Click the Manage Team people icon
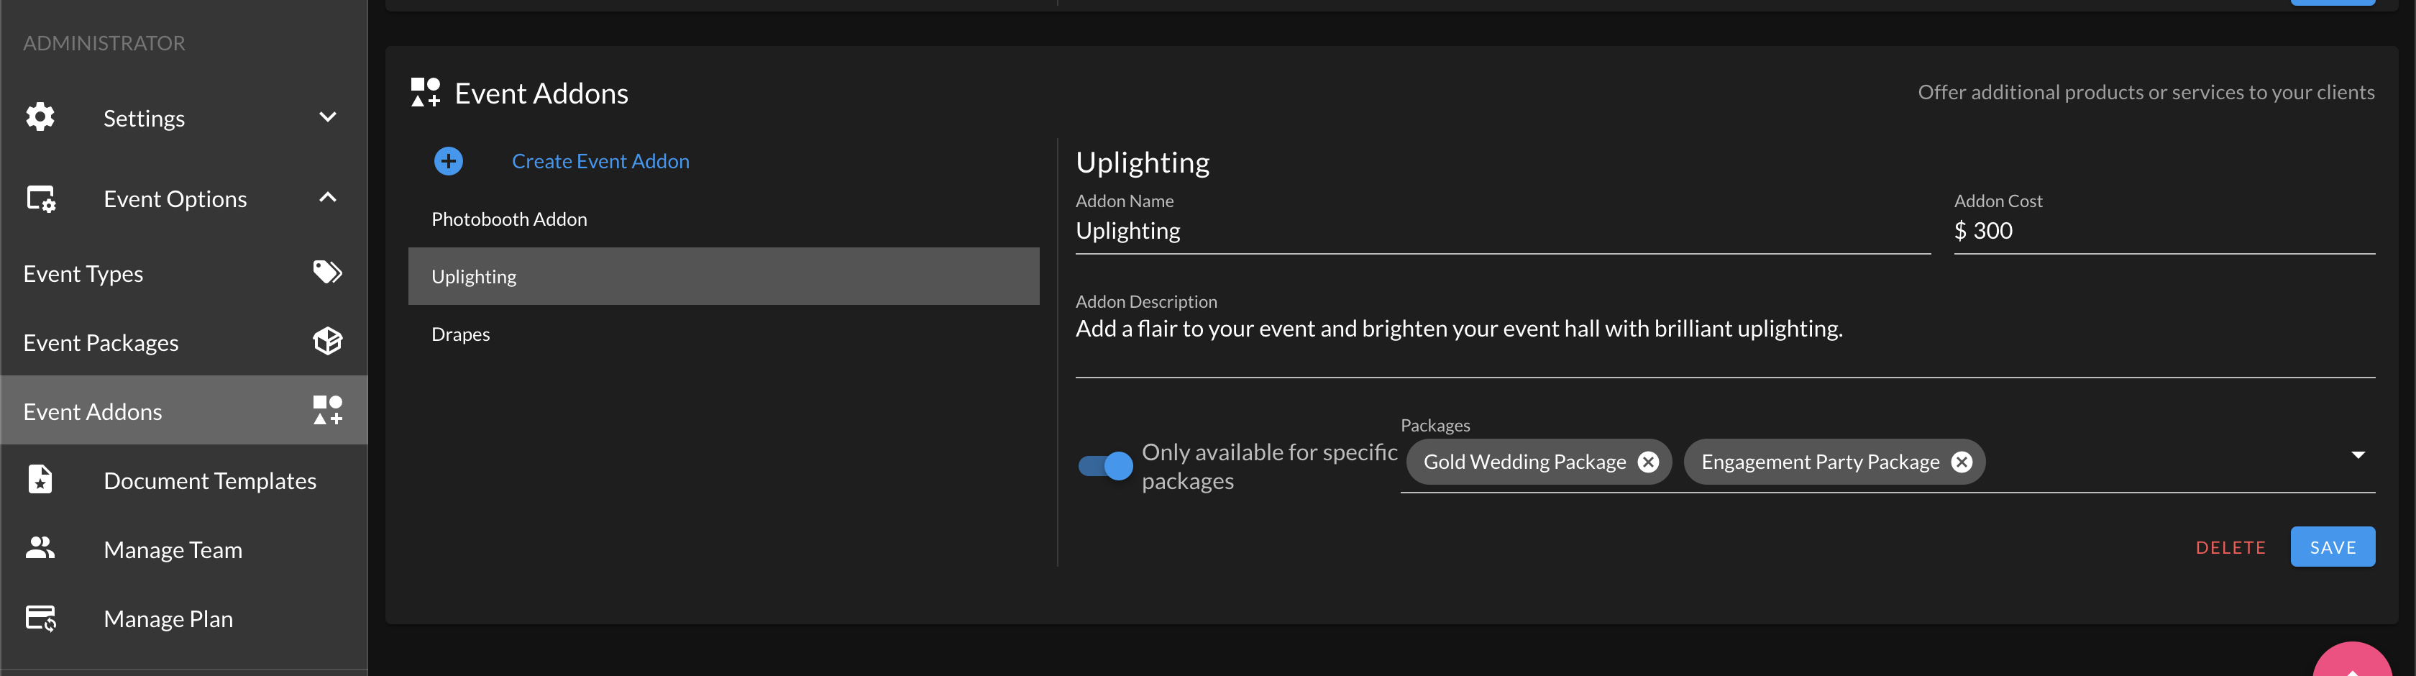The width and height of the screenshot is (2416, 676). click(x=40, y=549)
